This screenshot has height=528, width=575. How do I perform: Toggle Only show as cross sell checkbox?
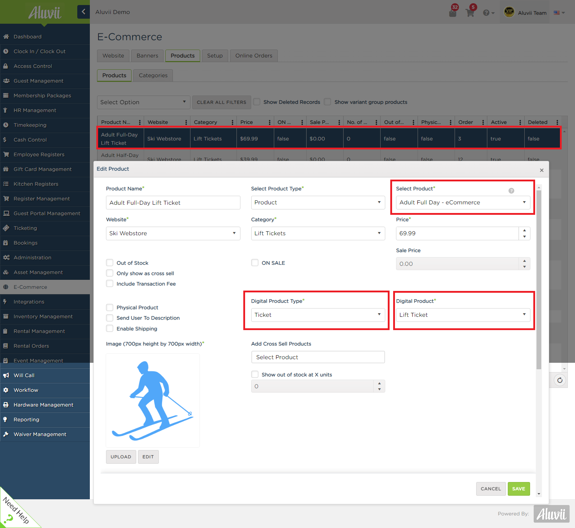pyautogui.click(x=110, y=273)
